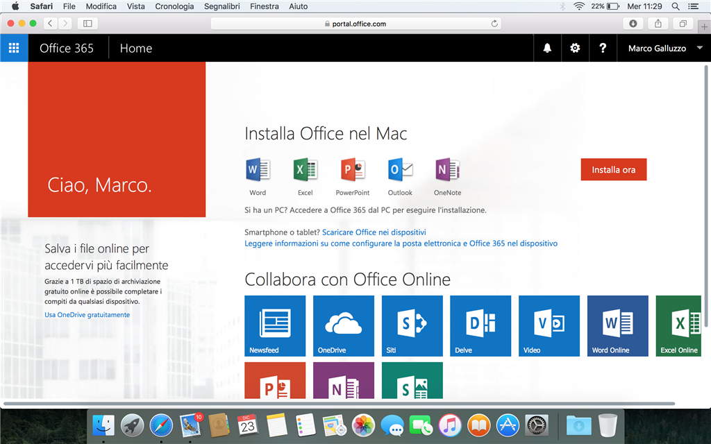Open the Vista menu
The height and width of the screenshot is (444, 711).
135,6
